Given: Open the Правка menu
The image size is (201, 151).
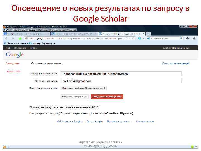Looking at the screenshot, I should pyautogui.click(x=16, y=30).
